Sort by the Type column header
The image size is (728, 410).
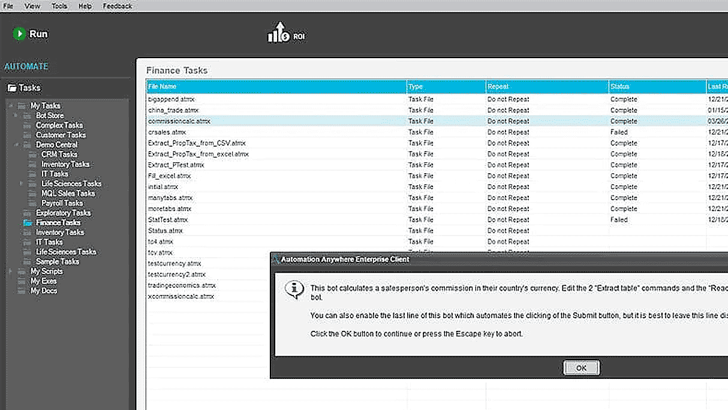[x=446, y=87]
